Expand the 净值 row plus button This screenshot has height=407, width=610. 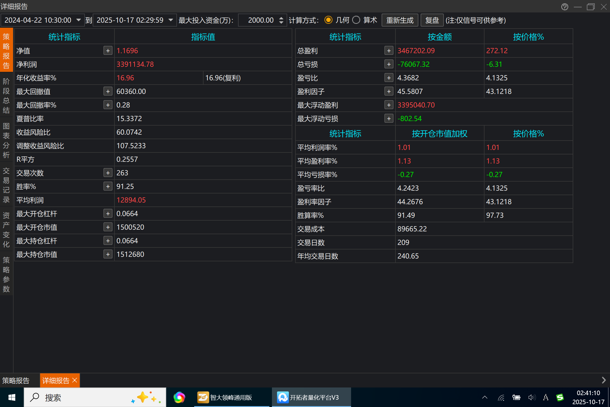click(108, 51)
